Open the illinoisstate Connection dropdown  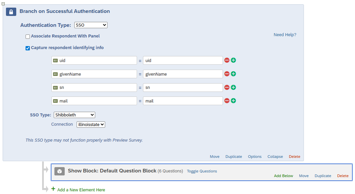[91, 124]
